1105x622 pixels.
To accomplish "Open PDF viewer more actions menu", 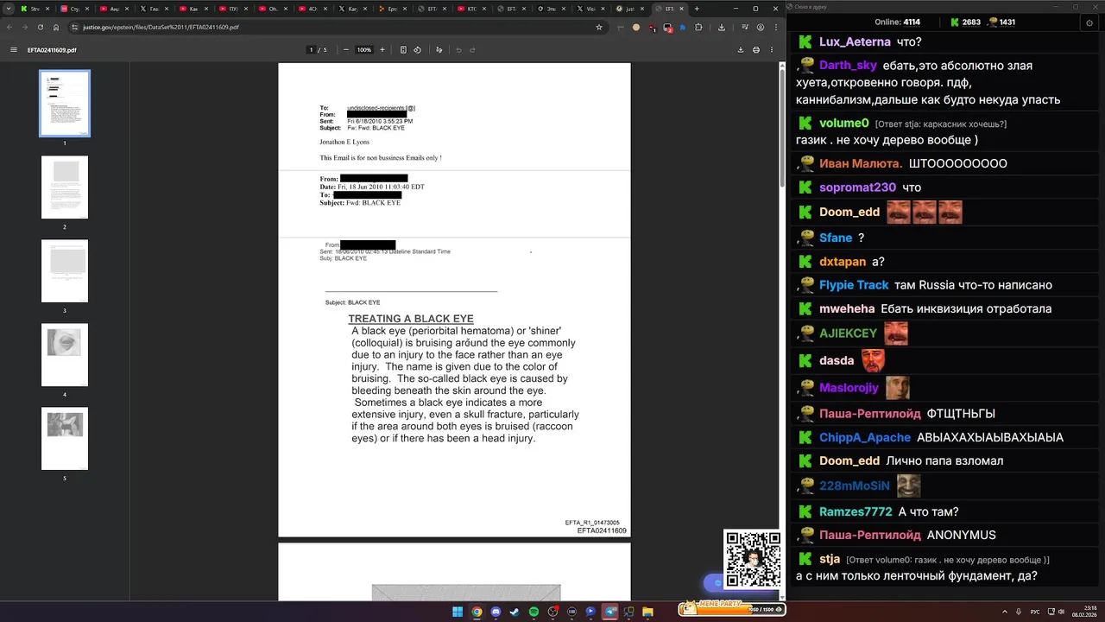I will coord(772,50).
